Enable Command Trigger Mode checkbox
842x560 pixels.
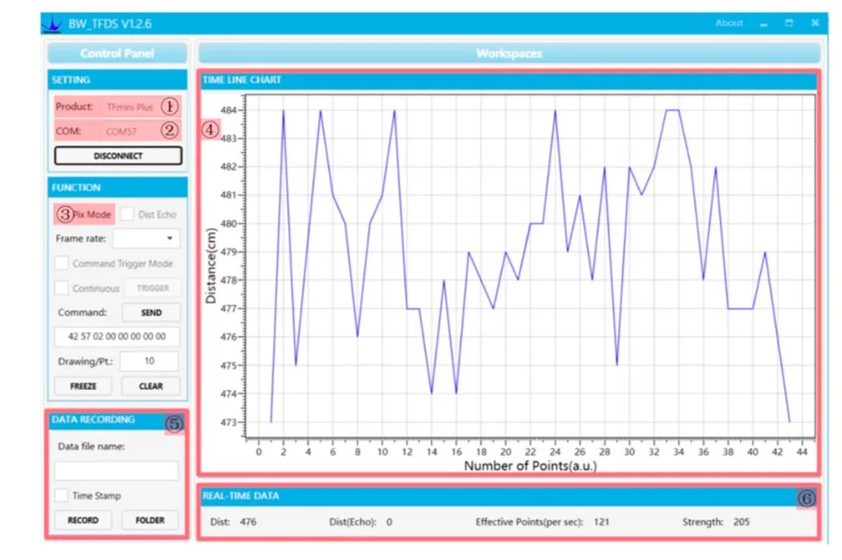pyautogui.click(x=62, y=264)
